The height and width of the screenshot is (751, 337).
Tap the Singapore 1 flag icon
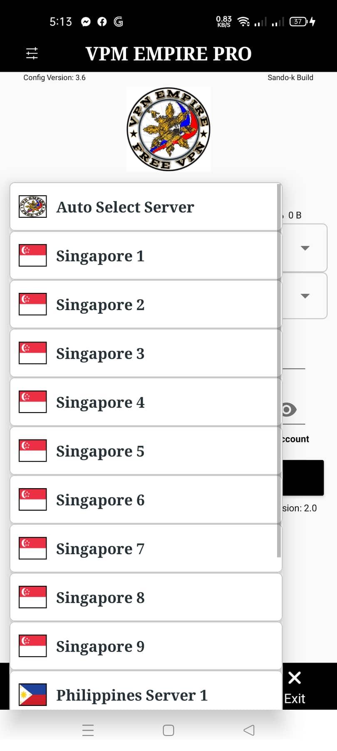tap(32, 255)
